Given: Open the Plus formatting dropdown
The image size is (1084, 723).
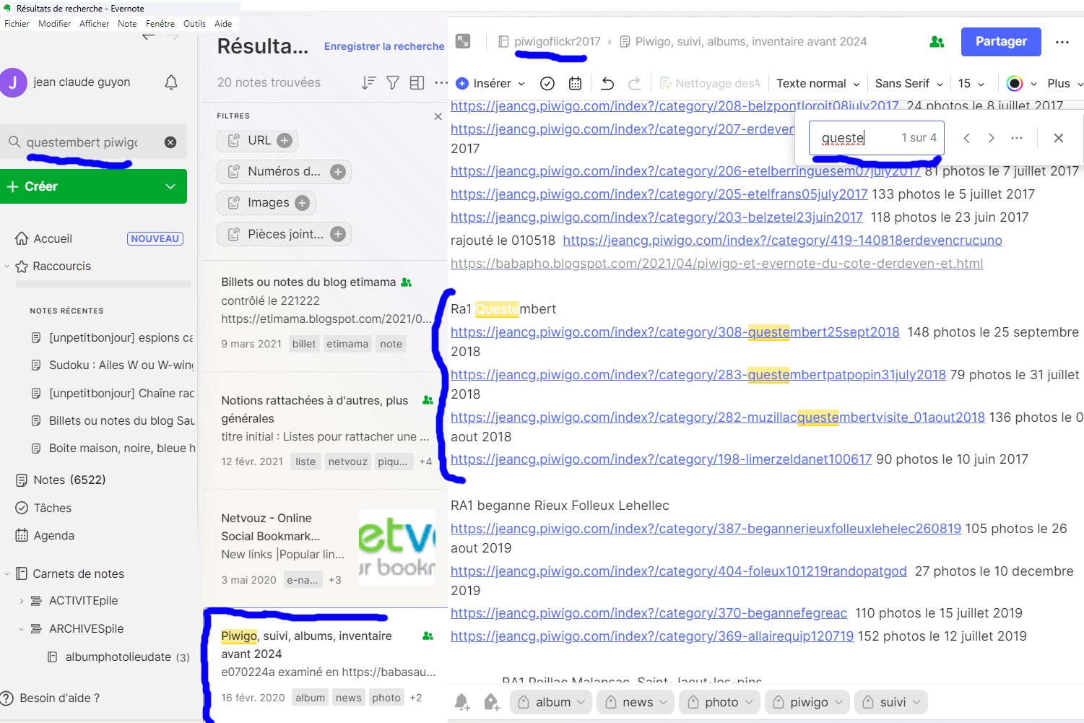Looking at the screenshot, I should coord(1065,84).
